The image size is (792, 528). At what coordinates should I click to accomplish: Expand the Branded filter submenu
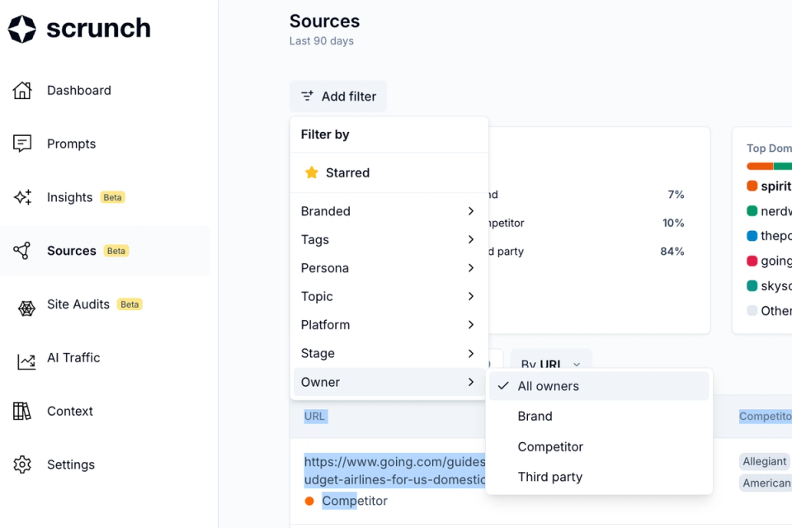click(x=389, y=211)
